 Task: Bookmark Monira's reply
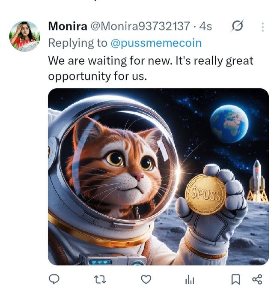pyautogui.click(x=235, y=279)
